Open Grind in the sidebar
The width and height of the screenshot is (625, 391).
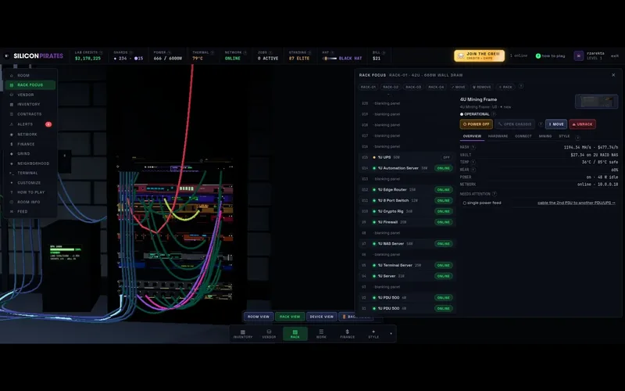click(30, 153)
